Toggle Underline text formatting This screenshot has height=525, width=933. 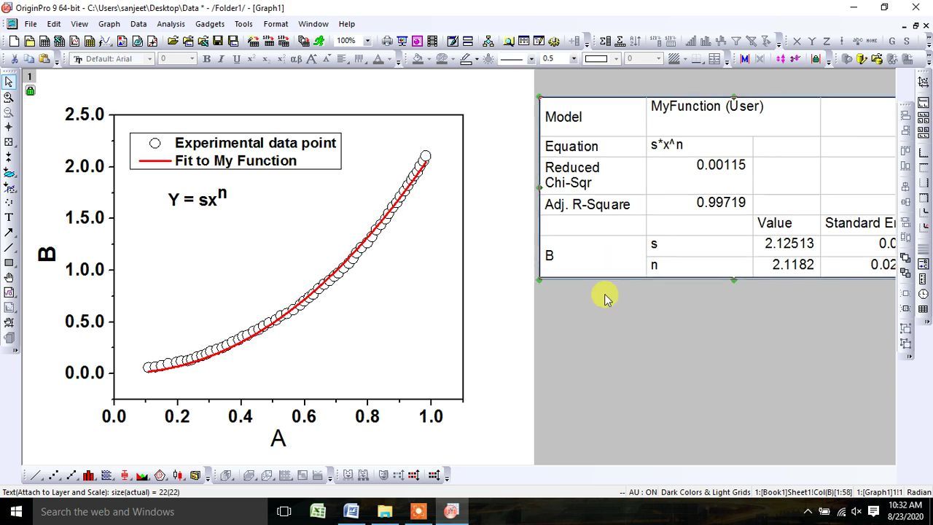(x=236, y=58)
